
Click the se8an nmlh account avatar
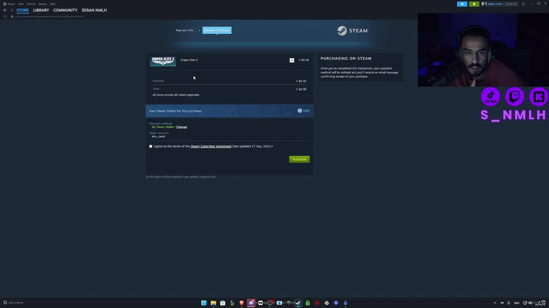tap(484, 4)
